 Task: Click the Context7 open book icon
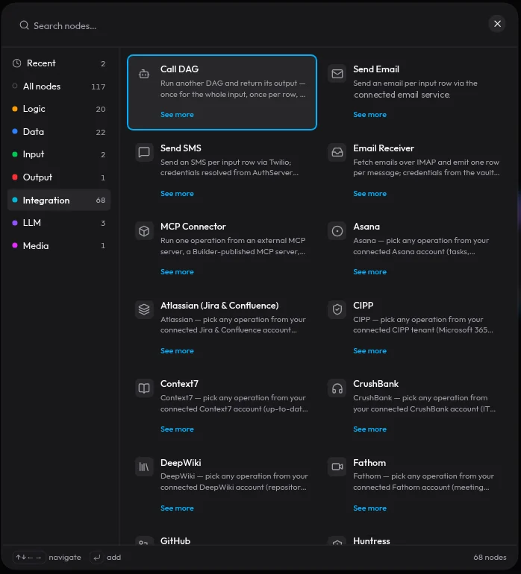click(144, 388)
